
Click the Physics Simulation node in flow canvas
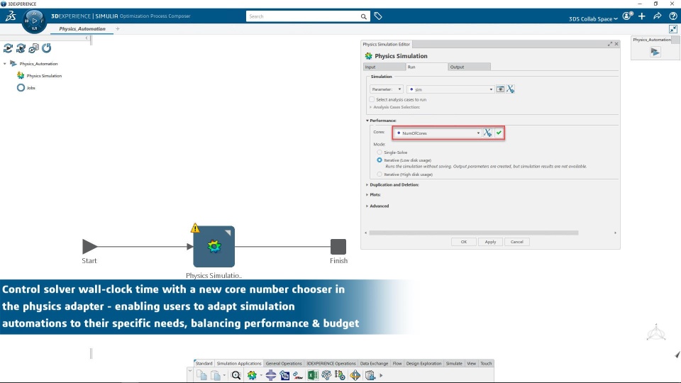[x=214, y=246]
